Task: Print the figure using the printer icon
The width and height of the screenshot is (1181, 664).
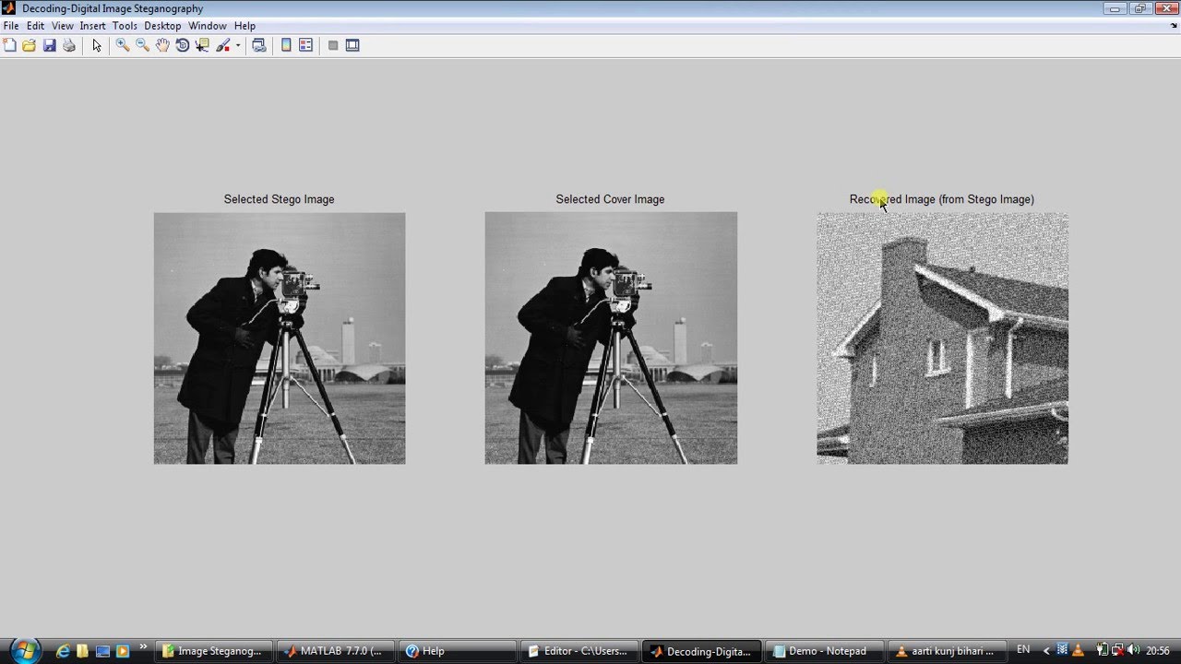Action: point(69,45)
